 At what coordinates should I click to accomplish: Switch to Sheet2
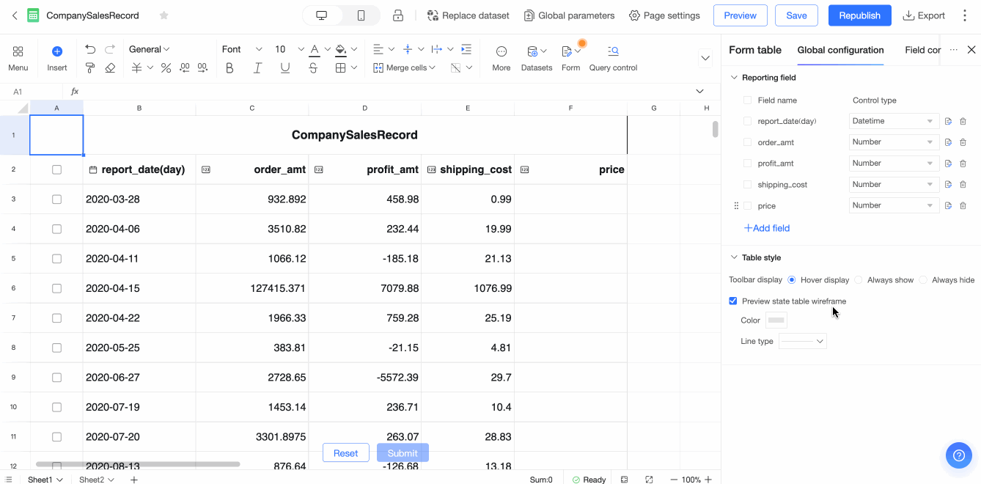(92, 479)
